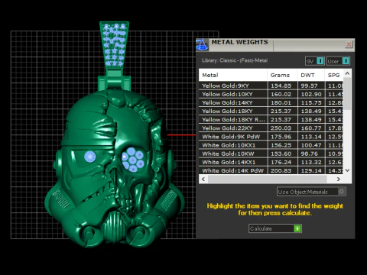Toggle the User library switch
The width and height of the screenshot is (367, 275).
[346, 61]
